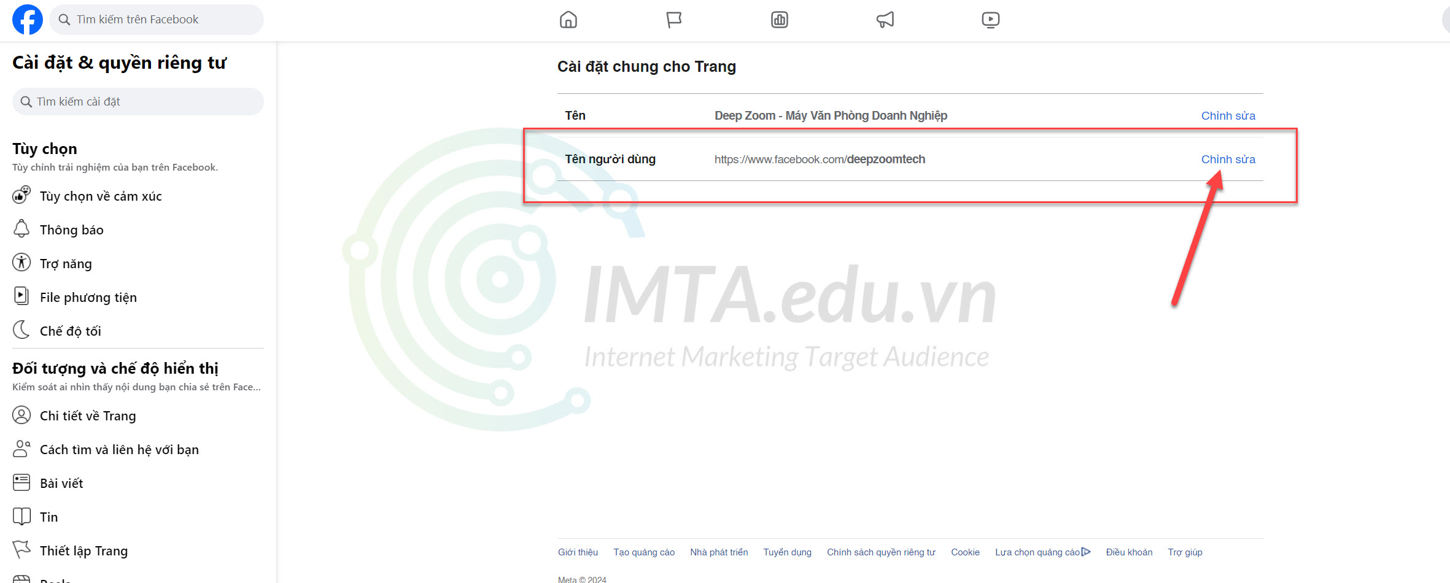Screen dimensions: 1450x583
Task: Open the Pages flag icon in top bar
Action: [x=674, y=20]
